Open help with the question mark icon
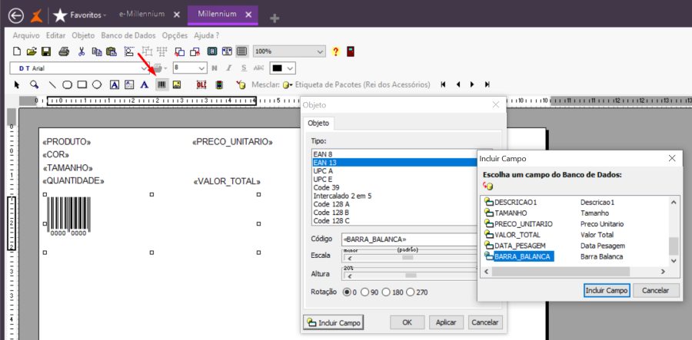Image resolution: width=692 pixels, height=340 pixels. tap(335, 52)
